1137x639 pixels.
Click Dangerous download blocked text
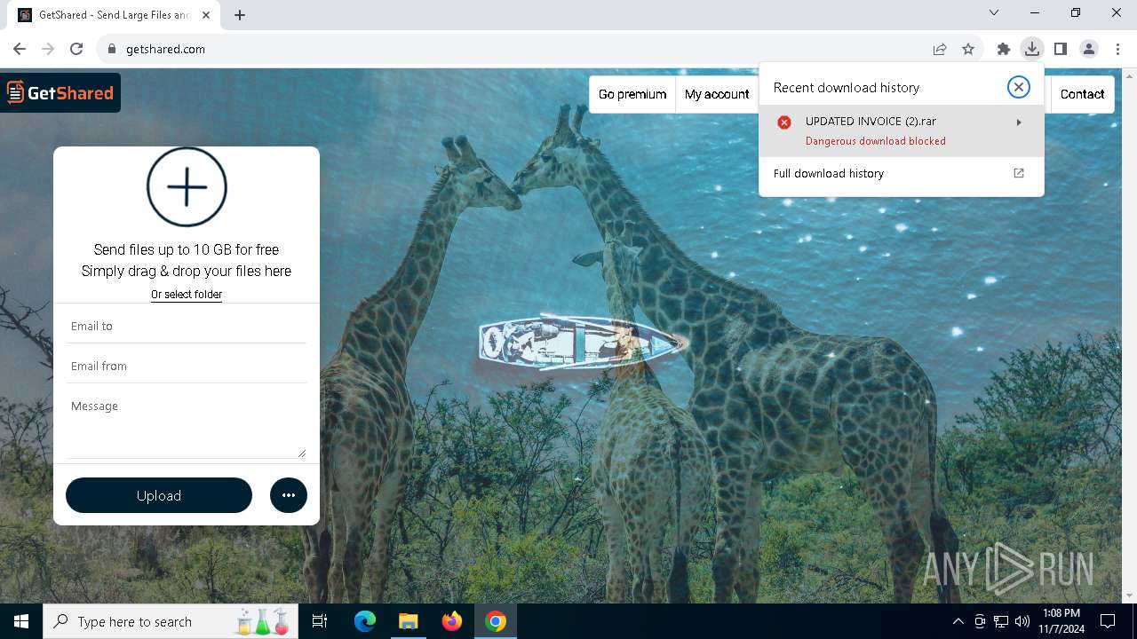coord(875,141)
